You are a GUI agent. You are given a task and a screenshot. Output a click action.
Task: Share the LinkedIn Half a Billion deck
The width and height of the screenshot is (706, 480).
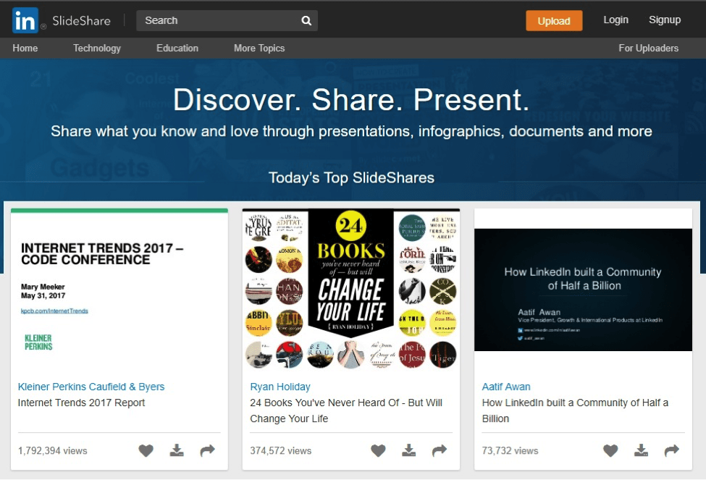click(x=671, y=450)
